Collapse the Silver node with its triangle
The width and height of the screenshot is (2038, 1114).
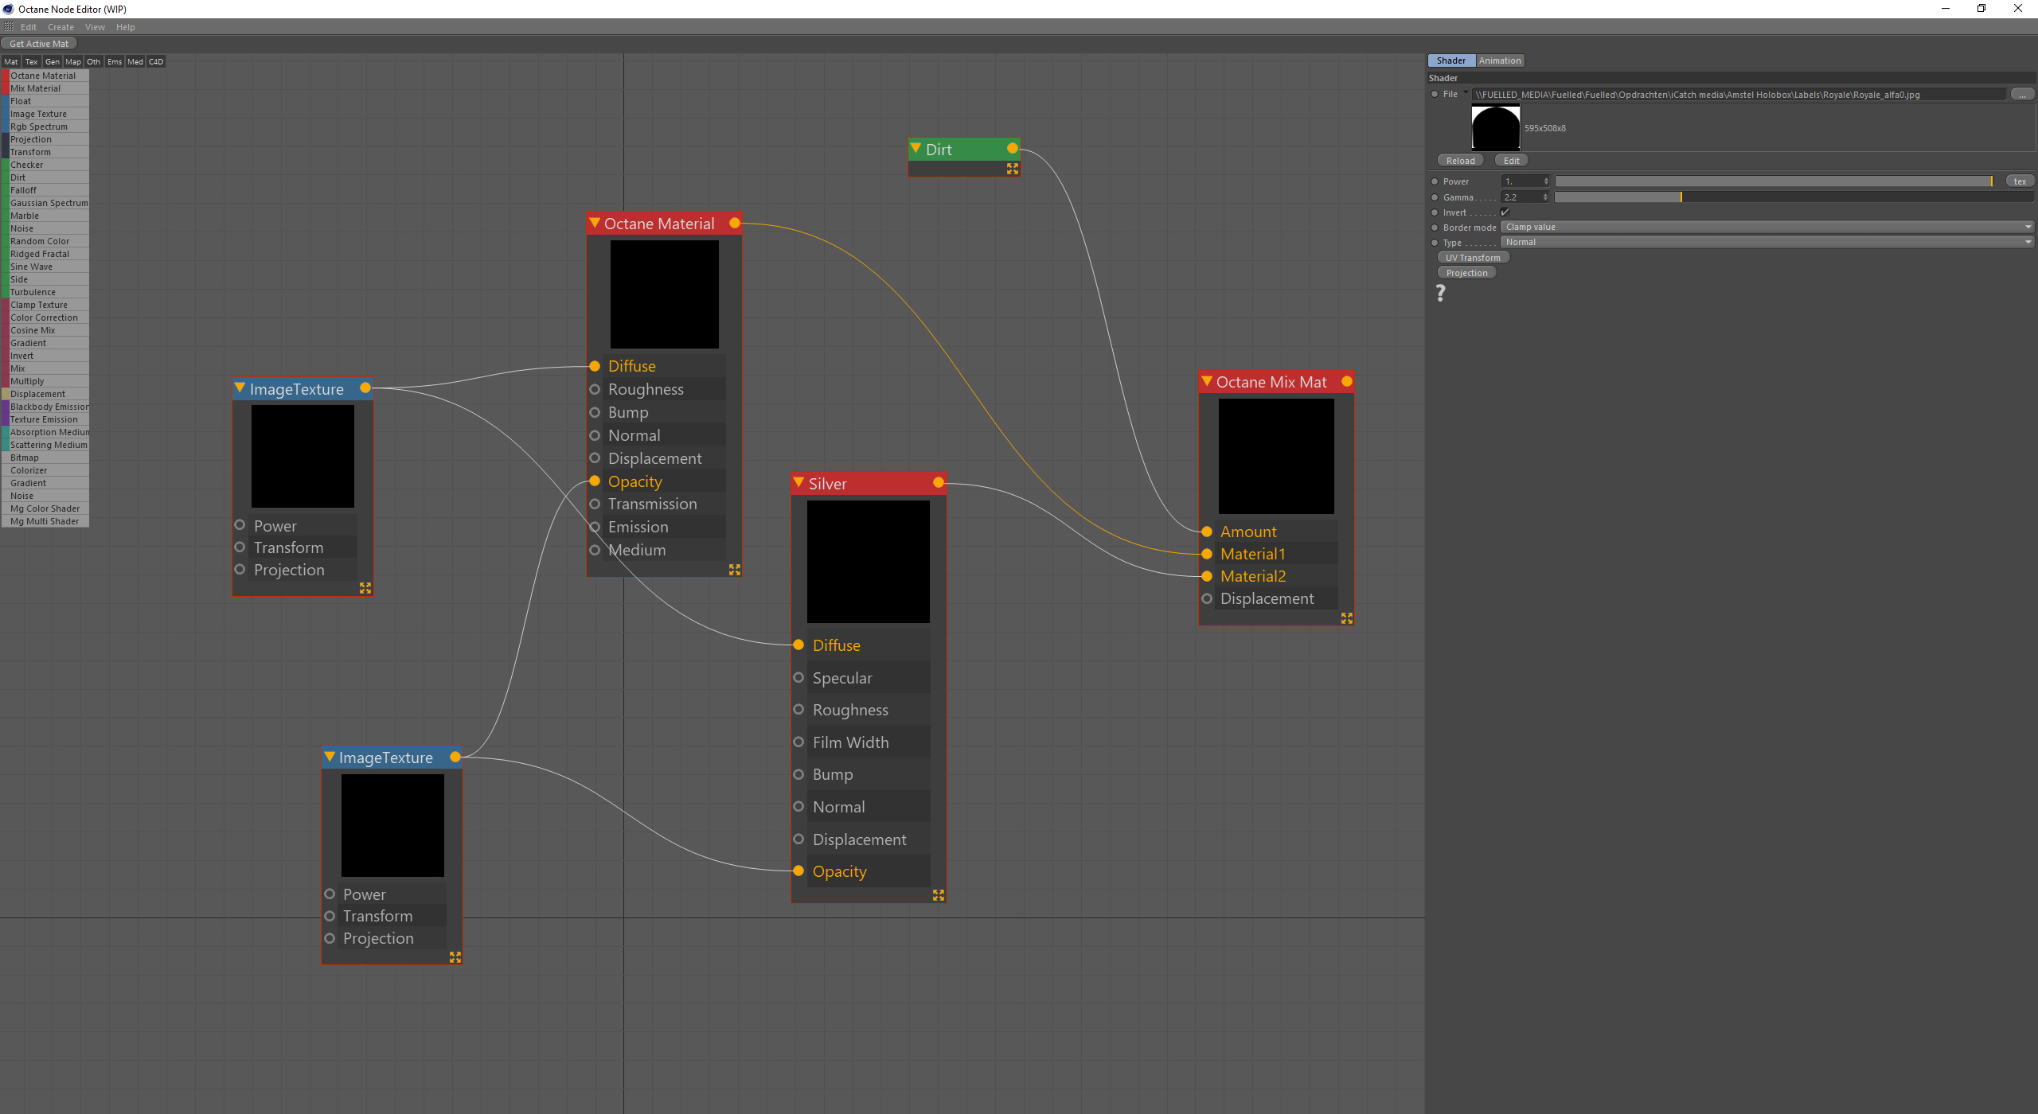tap(798, 483)
